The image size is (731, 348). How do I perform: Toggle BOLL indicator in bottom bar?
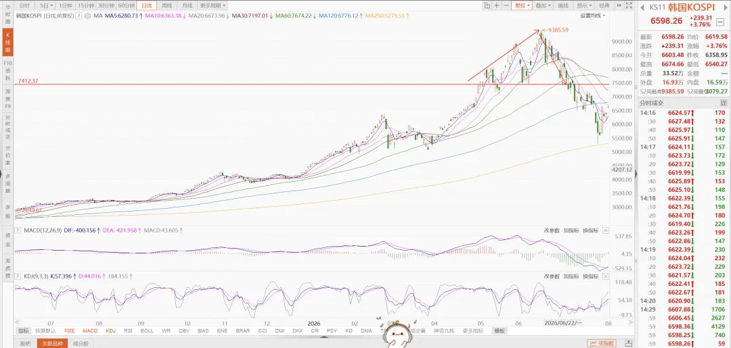point(147,331)
